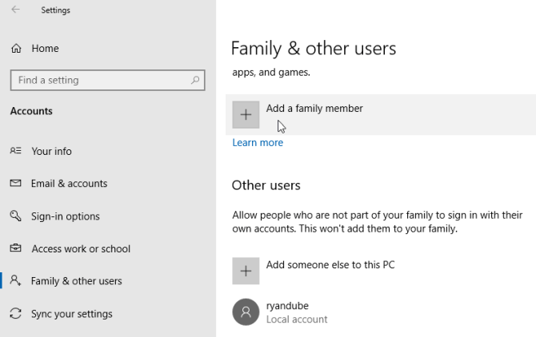The width and height of the screenshot is (544, 337).
Task: Focus the Find a setting search box
Action: [x=100, y=81]
